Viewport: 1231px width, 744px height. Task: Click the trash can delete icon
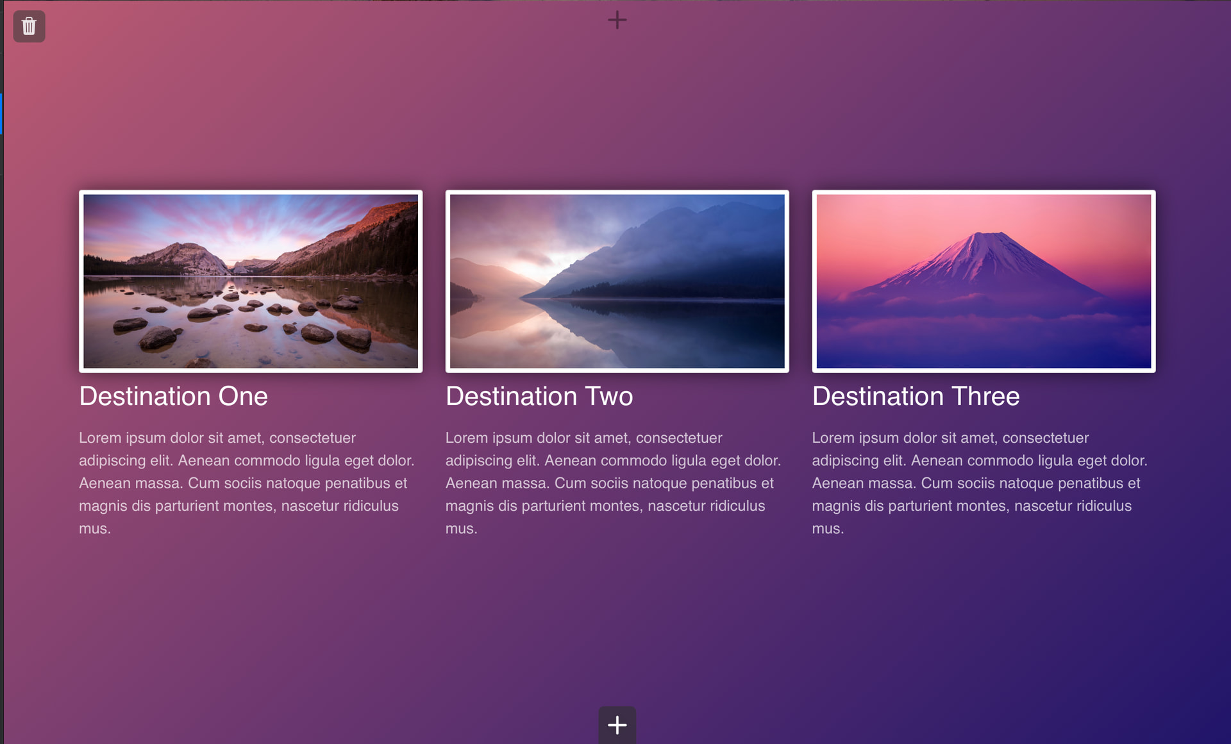(x=29, y=26)
